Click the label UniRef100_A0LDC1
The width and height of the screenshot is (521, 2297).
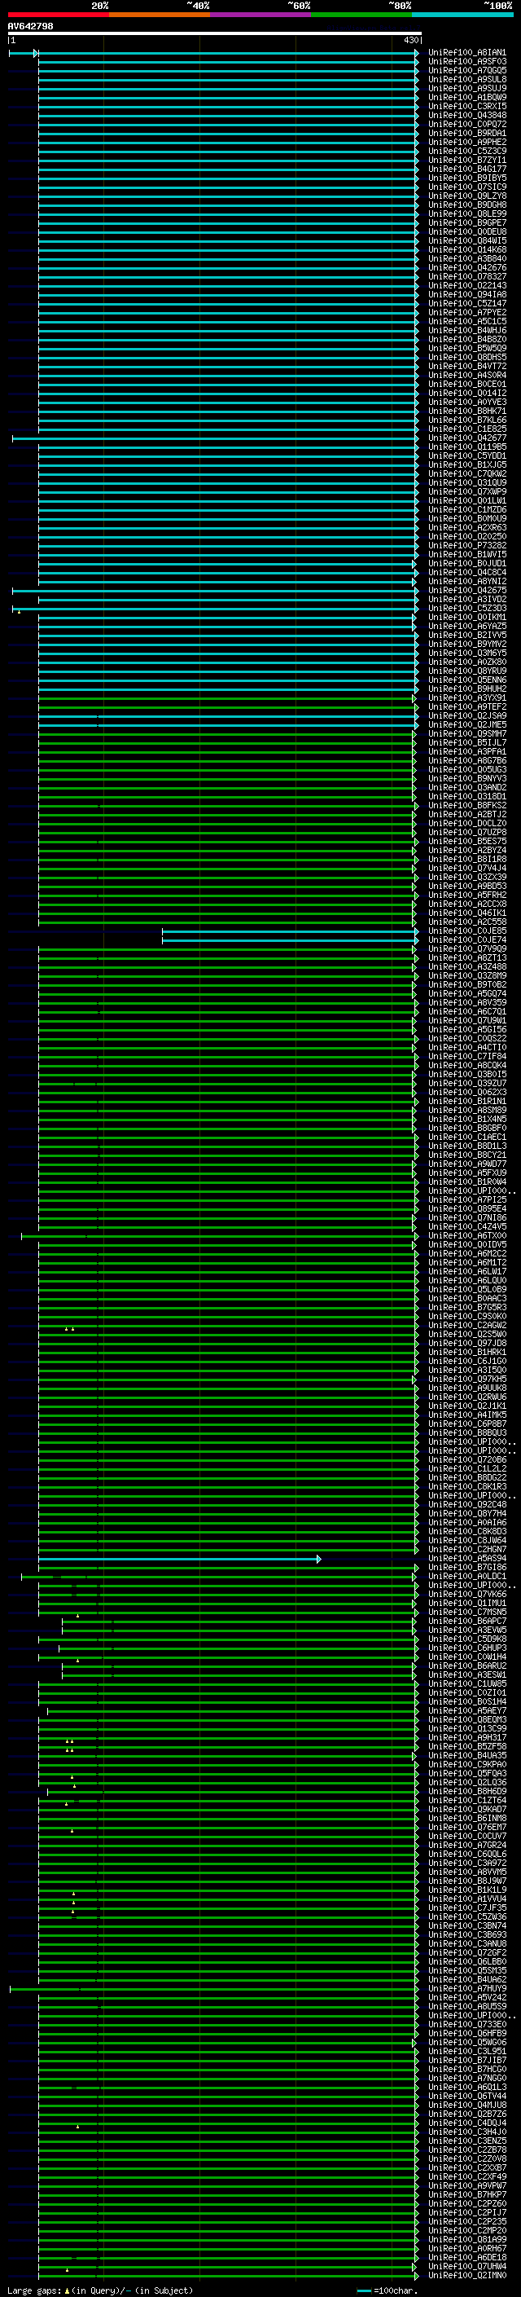(x=466, y=1576)
